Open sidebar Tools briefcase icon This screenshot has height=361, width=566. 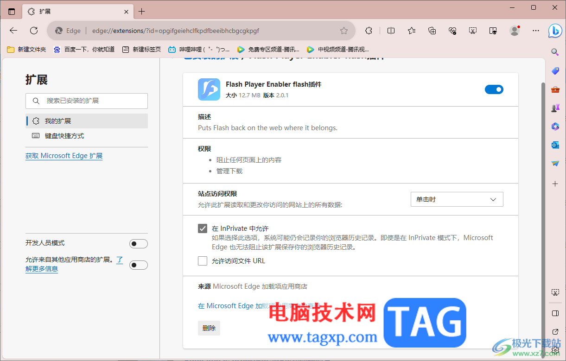[555, 89]
